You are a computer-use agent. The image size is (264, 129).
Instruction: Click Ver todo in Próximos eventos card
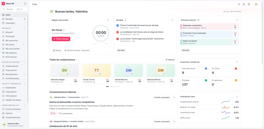(186, 50)
